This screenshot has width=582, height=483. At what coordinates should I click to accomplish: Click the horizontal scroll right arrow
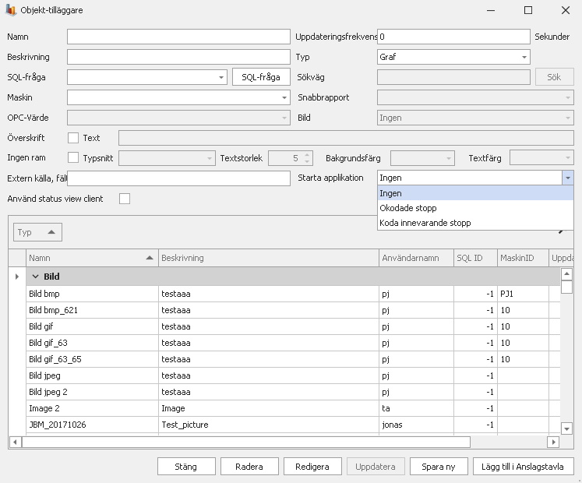tap(553, 442)
